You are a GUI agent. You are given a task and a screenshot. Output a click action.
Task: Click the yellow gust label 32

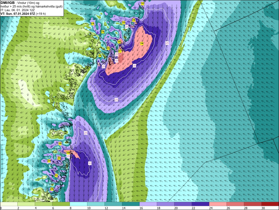124,22
